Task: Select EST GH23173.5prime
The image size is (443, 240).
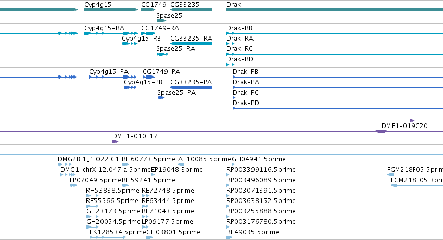Action: click(x=93, y=217)
